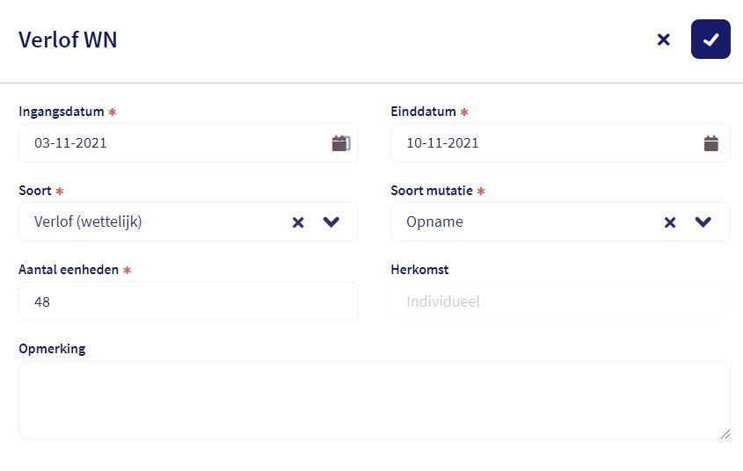Click the Opname selected value
This screenshot has height=471, width=743.
tap(434, 222)
